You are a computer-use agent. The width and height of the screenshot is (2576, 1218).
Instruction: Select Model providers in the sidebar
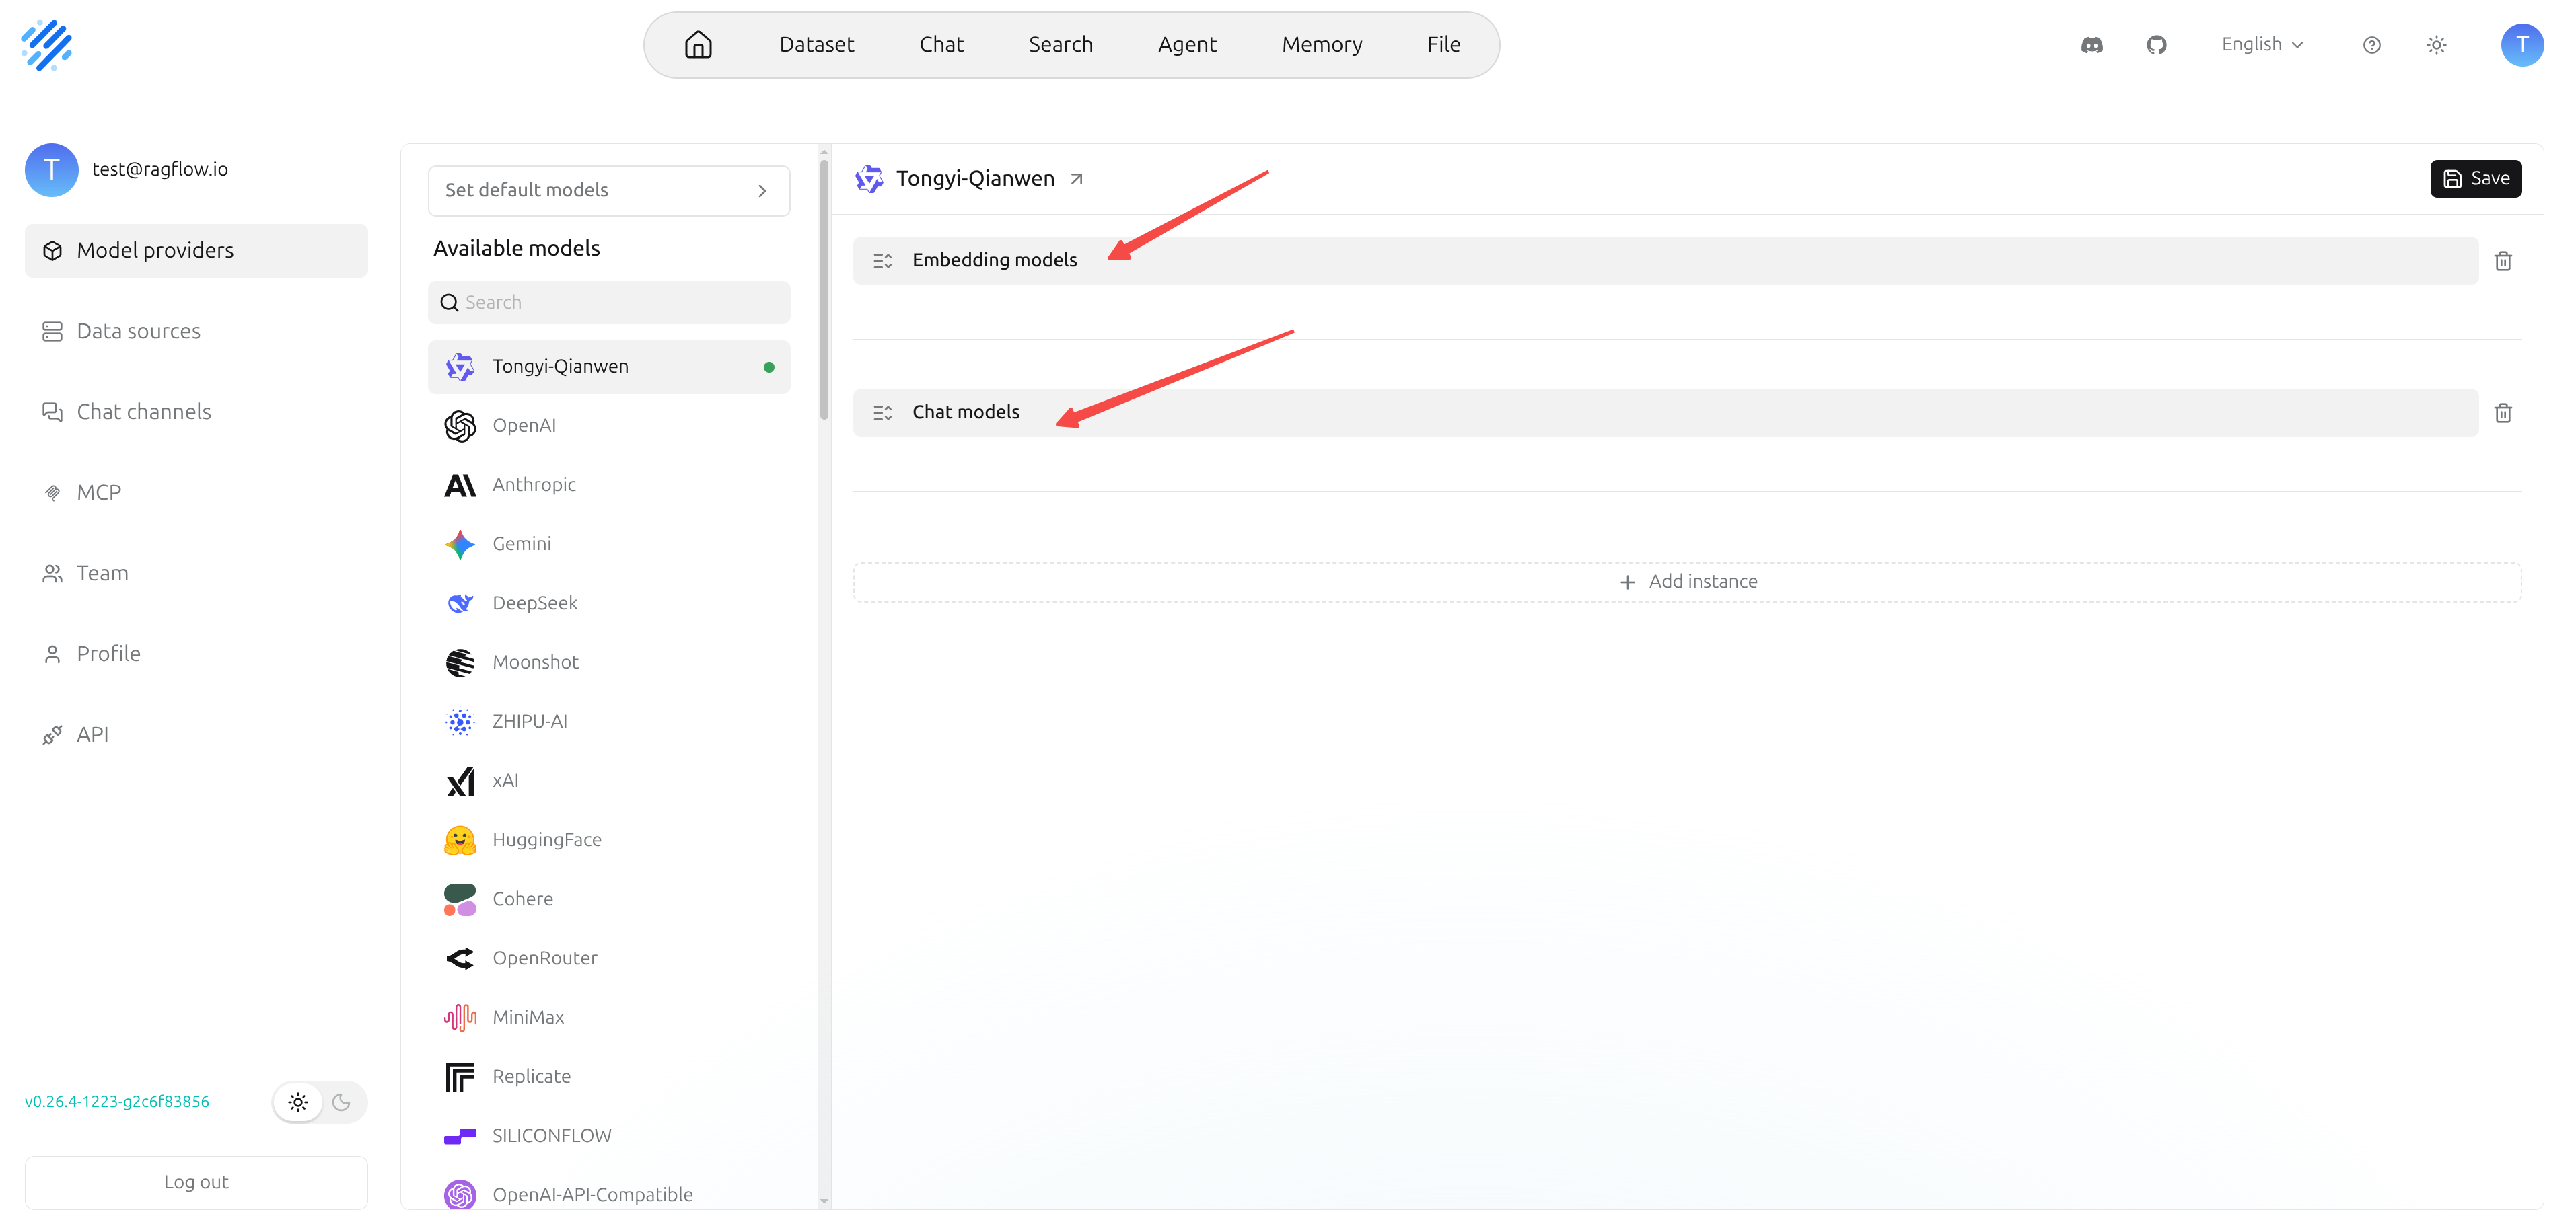[x=196, y=251]
